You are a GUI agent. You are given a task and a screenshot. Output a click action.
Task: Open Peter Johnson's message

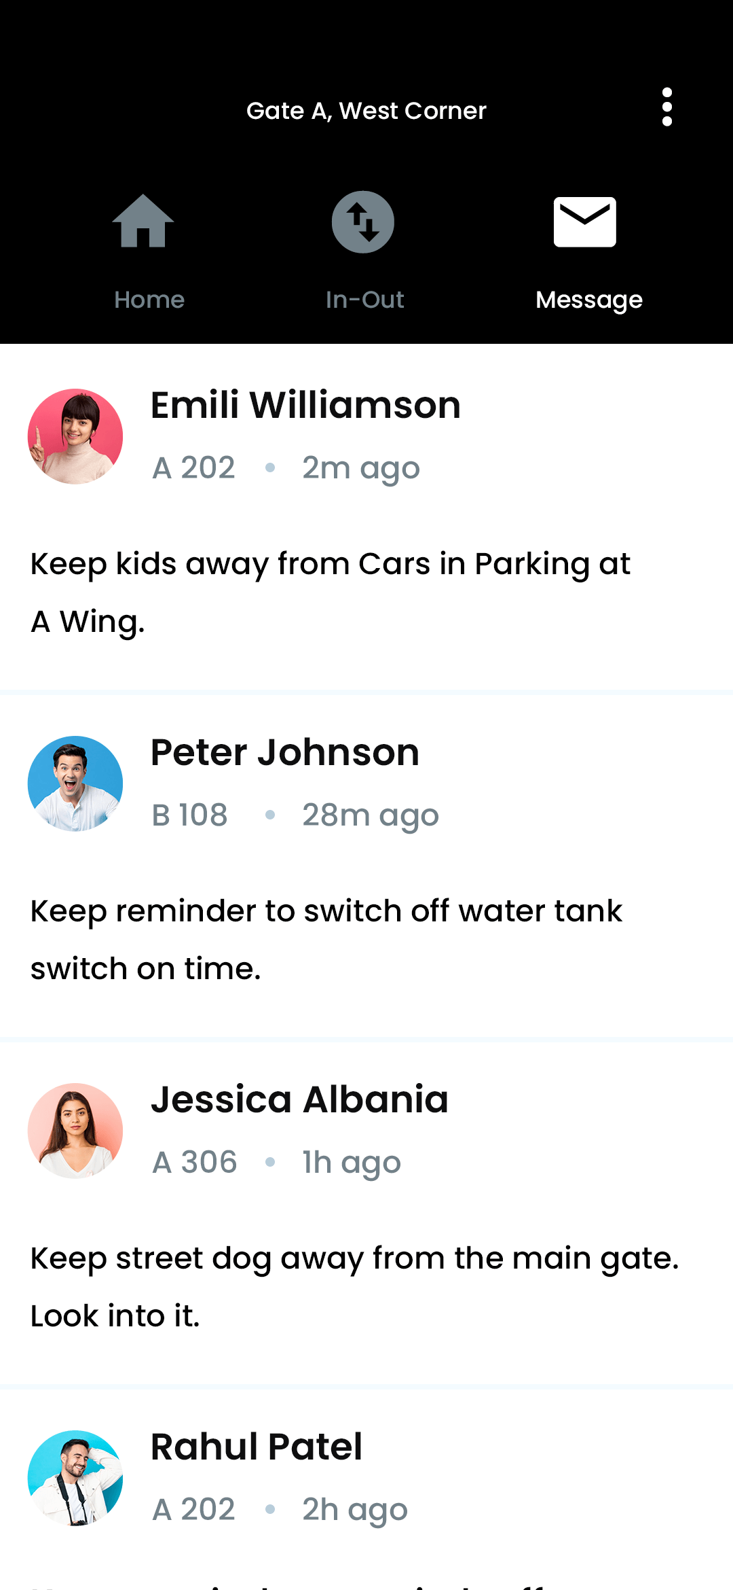(x=326, y=939)
